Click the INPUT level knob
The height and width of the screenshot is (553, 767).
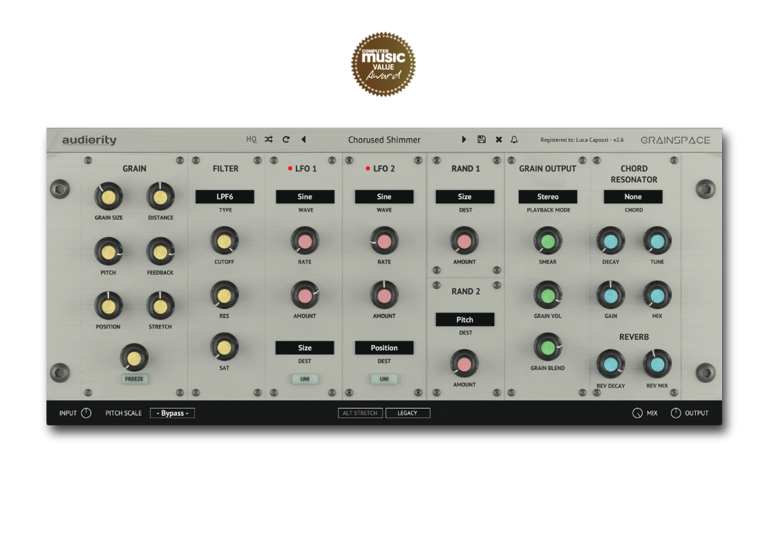pos(86,413)
